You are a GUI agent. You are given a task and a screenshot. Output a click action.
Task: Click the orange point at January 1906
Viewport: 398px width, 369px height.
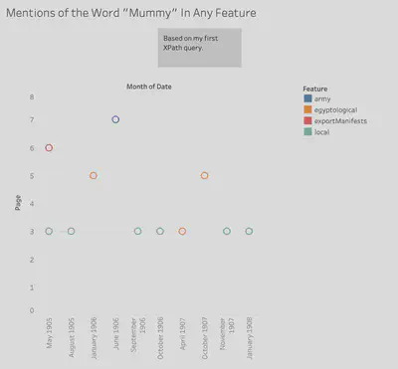[94, 175]
